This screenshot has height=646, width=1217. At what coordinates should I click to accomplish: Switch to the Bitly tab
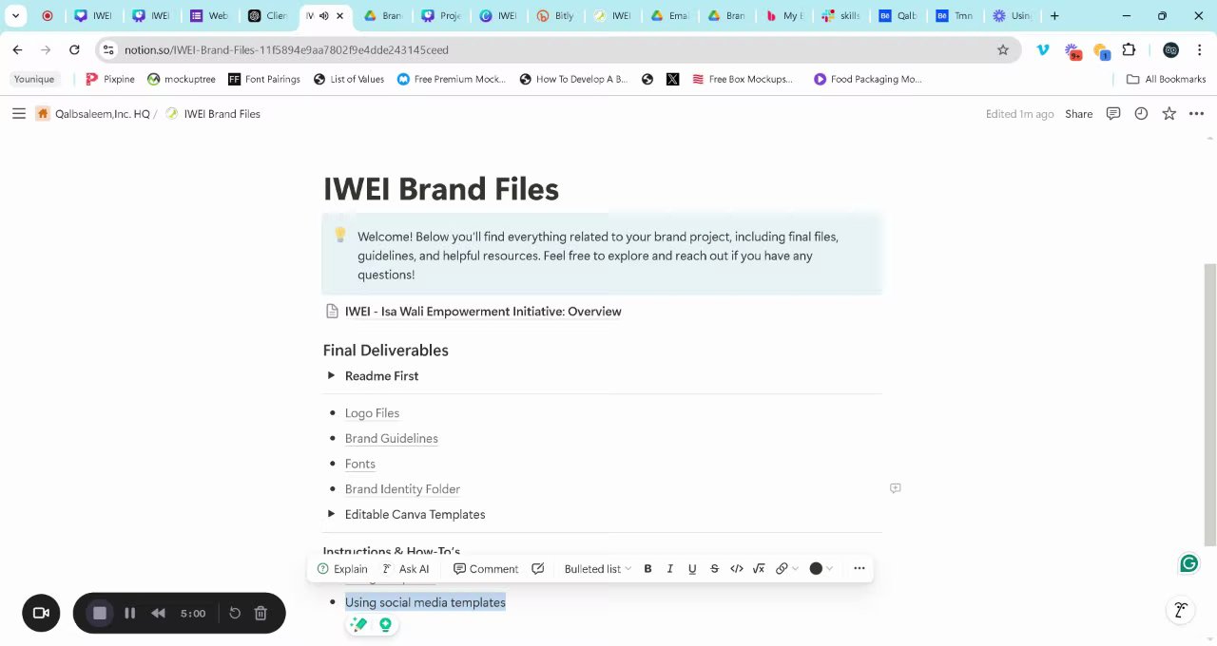(555, 16)
